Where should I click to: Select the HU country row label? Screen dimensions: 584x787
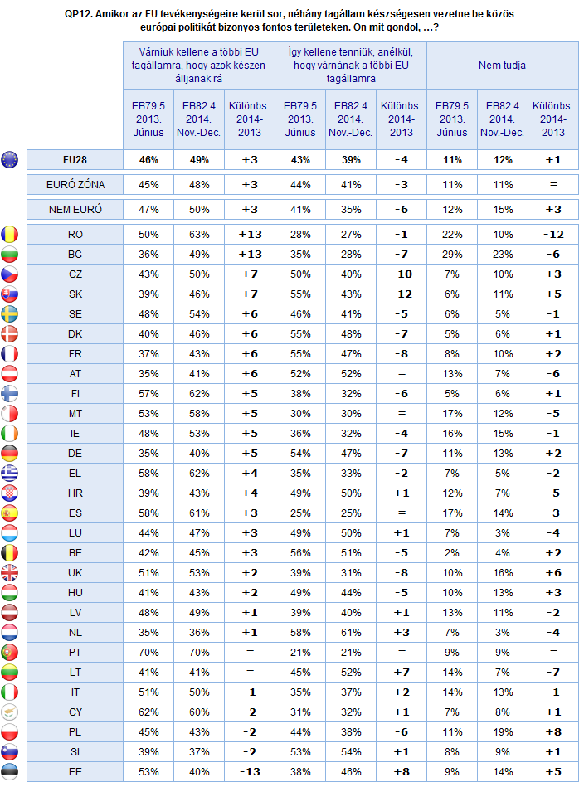pos(75,593)
